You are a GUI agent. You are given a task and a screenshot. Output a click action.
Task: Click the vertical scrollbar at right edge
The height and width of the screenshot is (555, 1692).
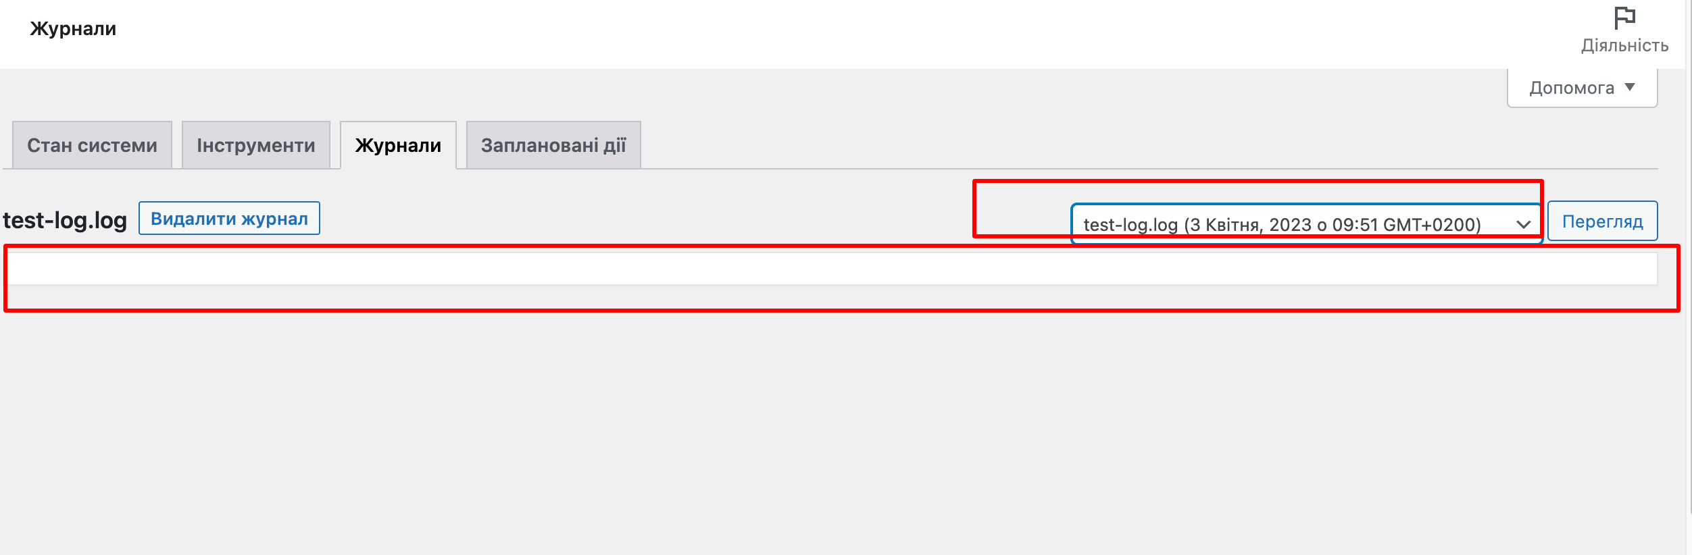point(1689,257)
